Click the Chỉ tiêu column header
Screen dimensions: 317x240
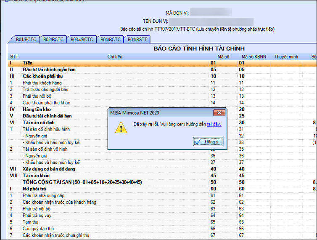(x=114, y=56)
